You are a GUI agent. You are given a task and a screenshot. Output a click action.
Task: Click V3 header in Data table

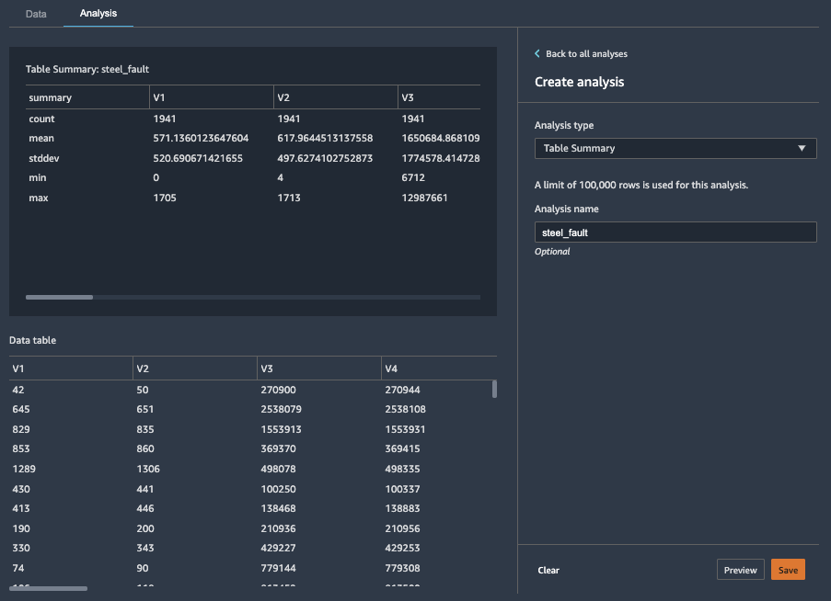(x=267, y=369)
